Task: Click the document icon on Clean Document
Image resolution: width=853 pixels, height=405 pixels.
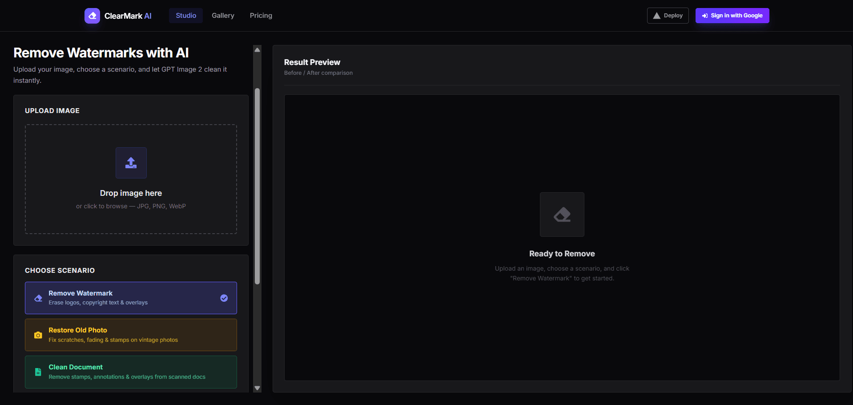Action: [38, 372]
